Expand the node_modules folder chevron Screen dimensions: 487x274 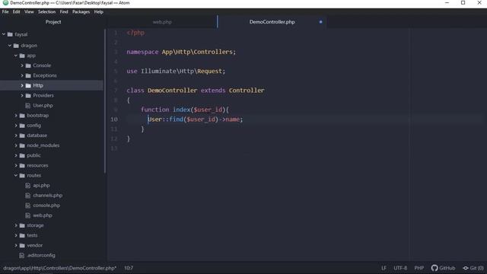(x=16, y=145)
